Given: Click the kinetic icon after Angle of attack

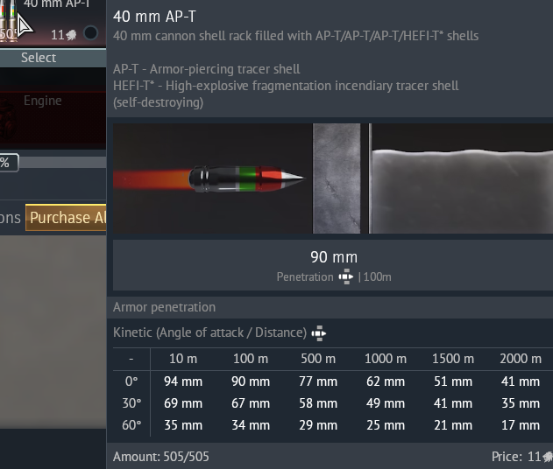Looking at the screenshot, I should tap(318, 333).
